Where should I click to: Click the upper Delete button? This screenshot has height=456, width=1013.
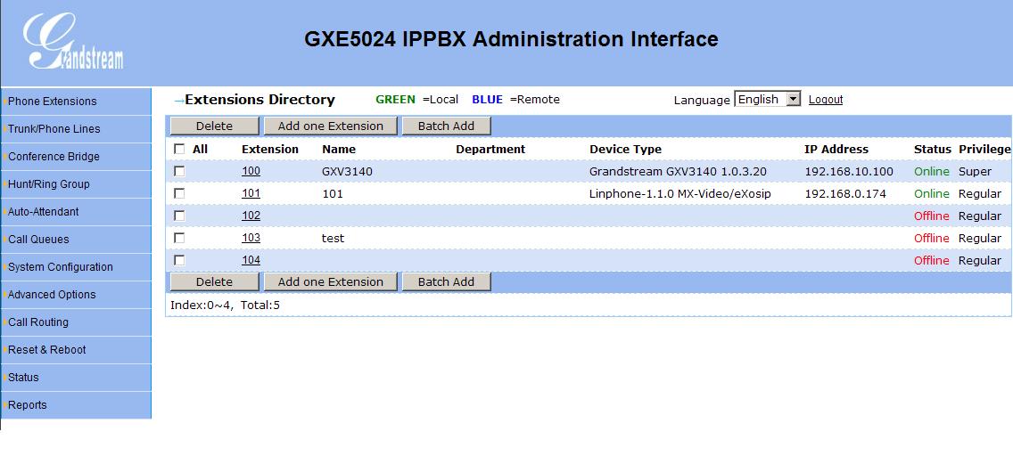point(215,126)
